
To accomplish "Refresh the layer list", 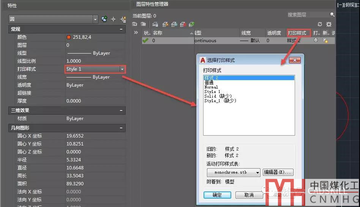I will tap(320, 24).
